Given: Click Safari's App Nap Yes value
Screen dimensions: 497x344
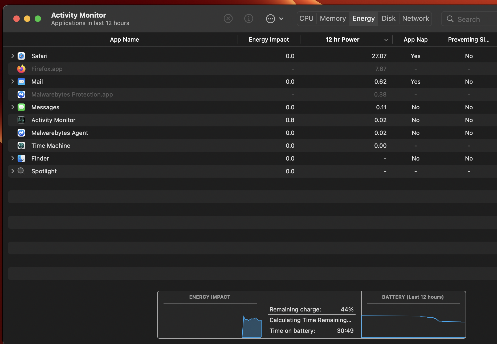Looking at the screenshot, I should 415,56.
